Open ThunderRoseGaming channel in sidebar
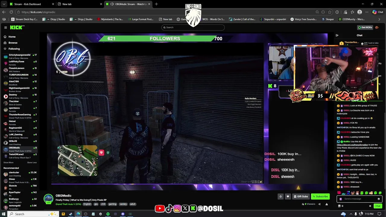The width and height of the screenshot is (386, 217). click(x=20, y=116)
